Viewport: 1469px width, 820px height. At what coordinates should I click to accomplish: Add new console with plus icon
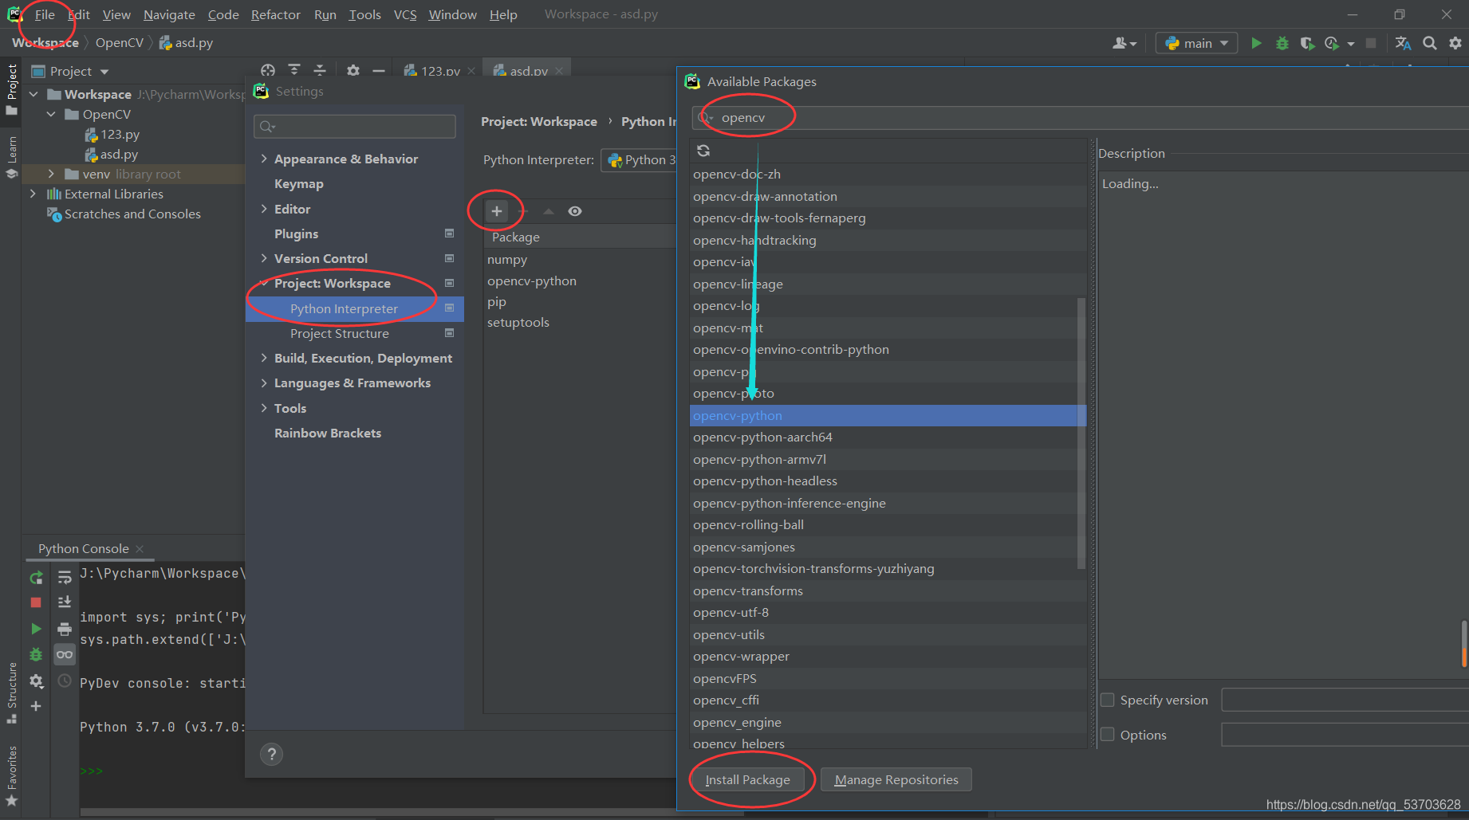[36, 706]
